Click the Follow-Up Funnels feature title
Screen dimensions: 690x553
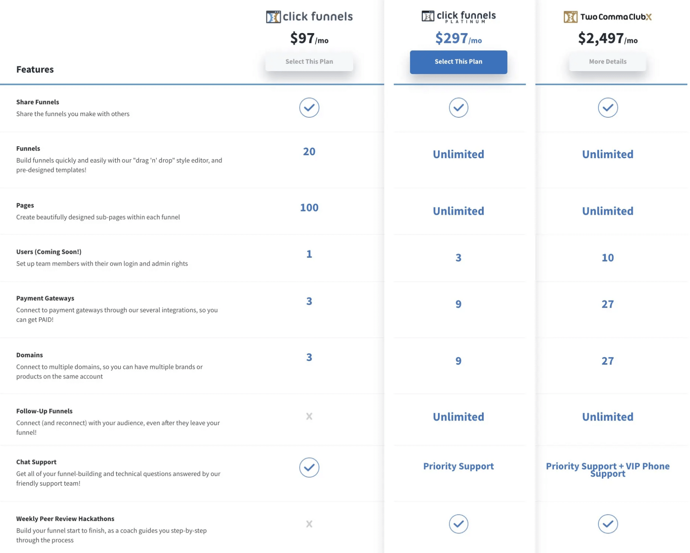pyautogui.click(x=44, y=411)
